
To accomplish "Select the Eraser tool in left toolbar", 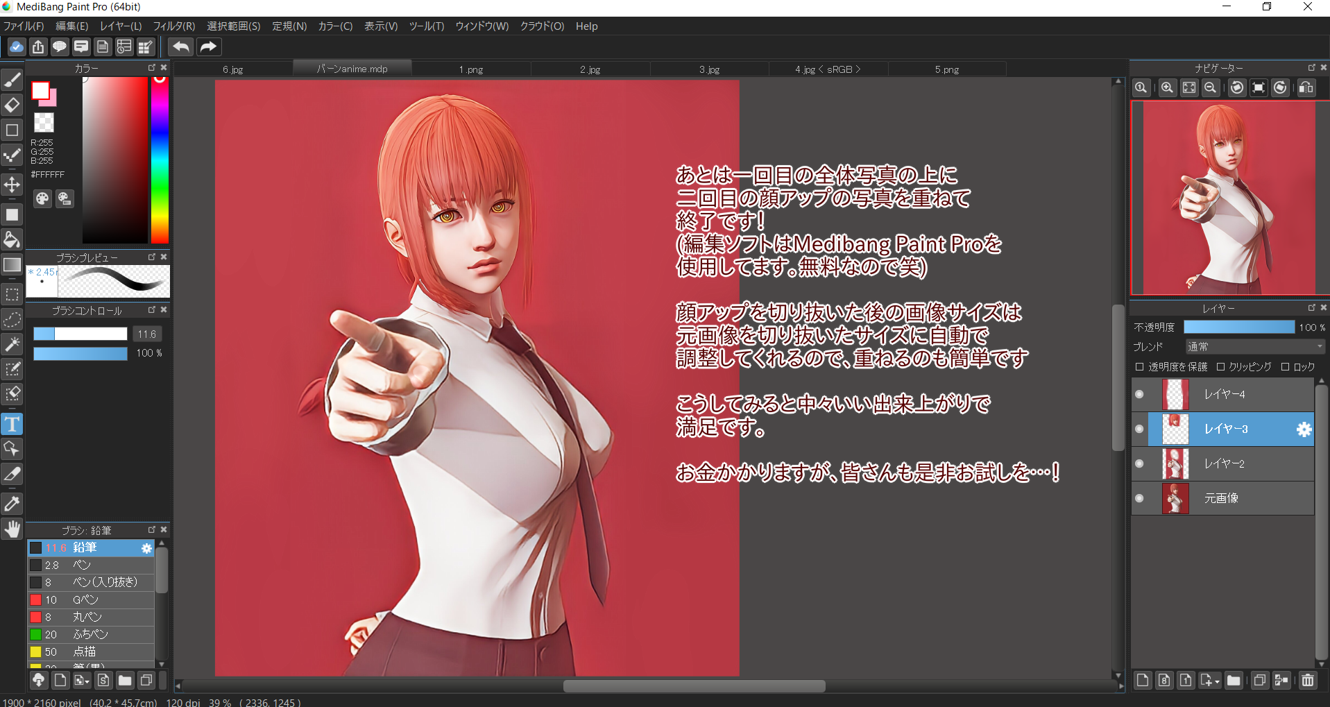I will pos(12,105).
